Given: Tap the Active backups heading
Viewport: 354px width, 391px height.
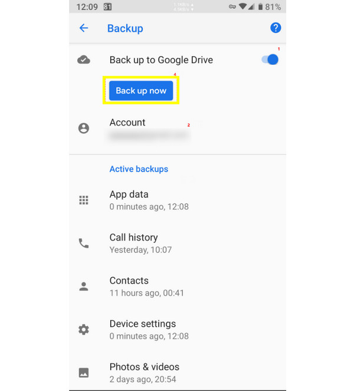Looking at the screenshot, I should click(139, 169).
